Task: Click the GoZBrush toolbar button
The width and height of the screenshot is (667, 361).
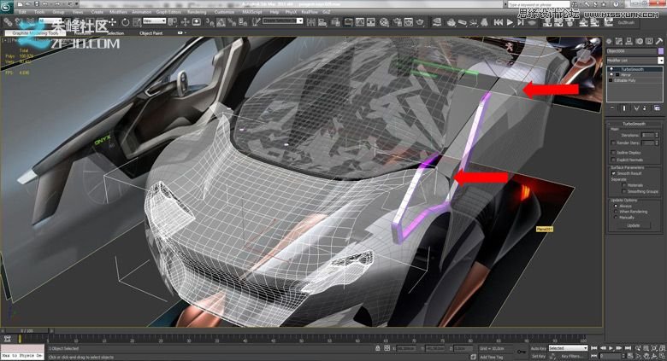Action: click(x=626, y=22)
